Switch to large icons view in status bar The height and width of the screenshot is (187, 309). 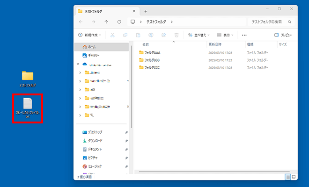[x=294, y=177]
